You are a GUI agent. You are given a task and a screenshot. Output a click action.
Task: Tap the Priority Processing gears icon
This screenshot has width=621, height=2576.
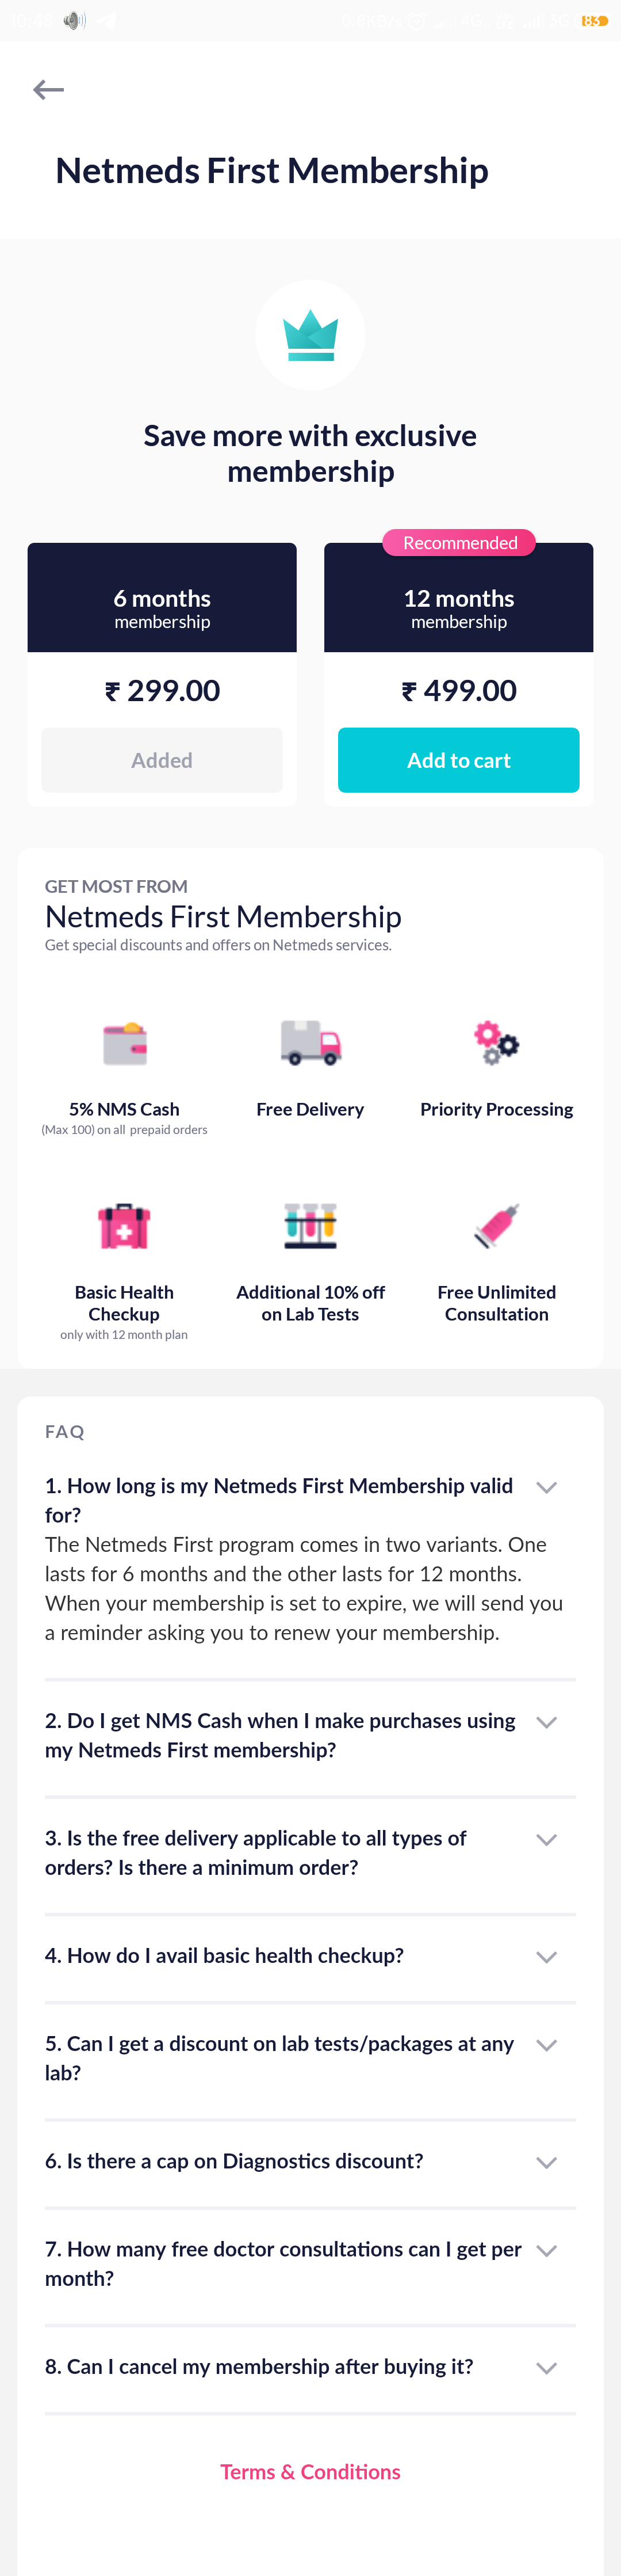point(496,1043)
